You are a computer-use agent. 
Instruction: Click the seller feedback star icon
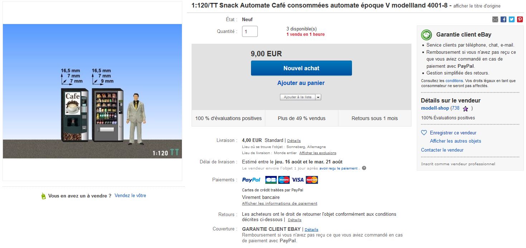(465, 109)
